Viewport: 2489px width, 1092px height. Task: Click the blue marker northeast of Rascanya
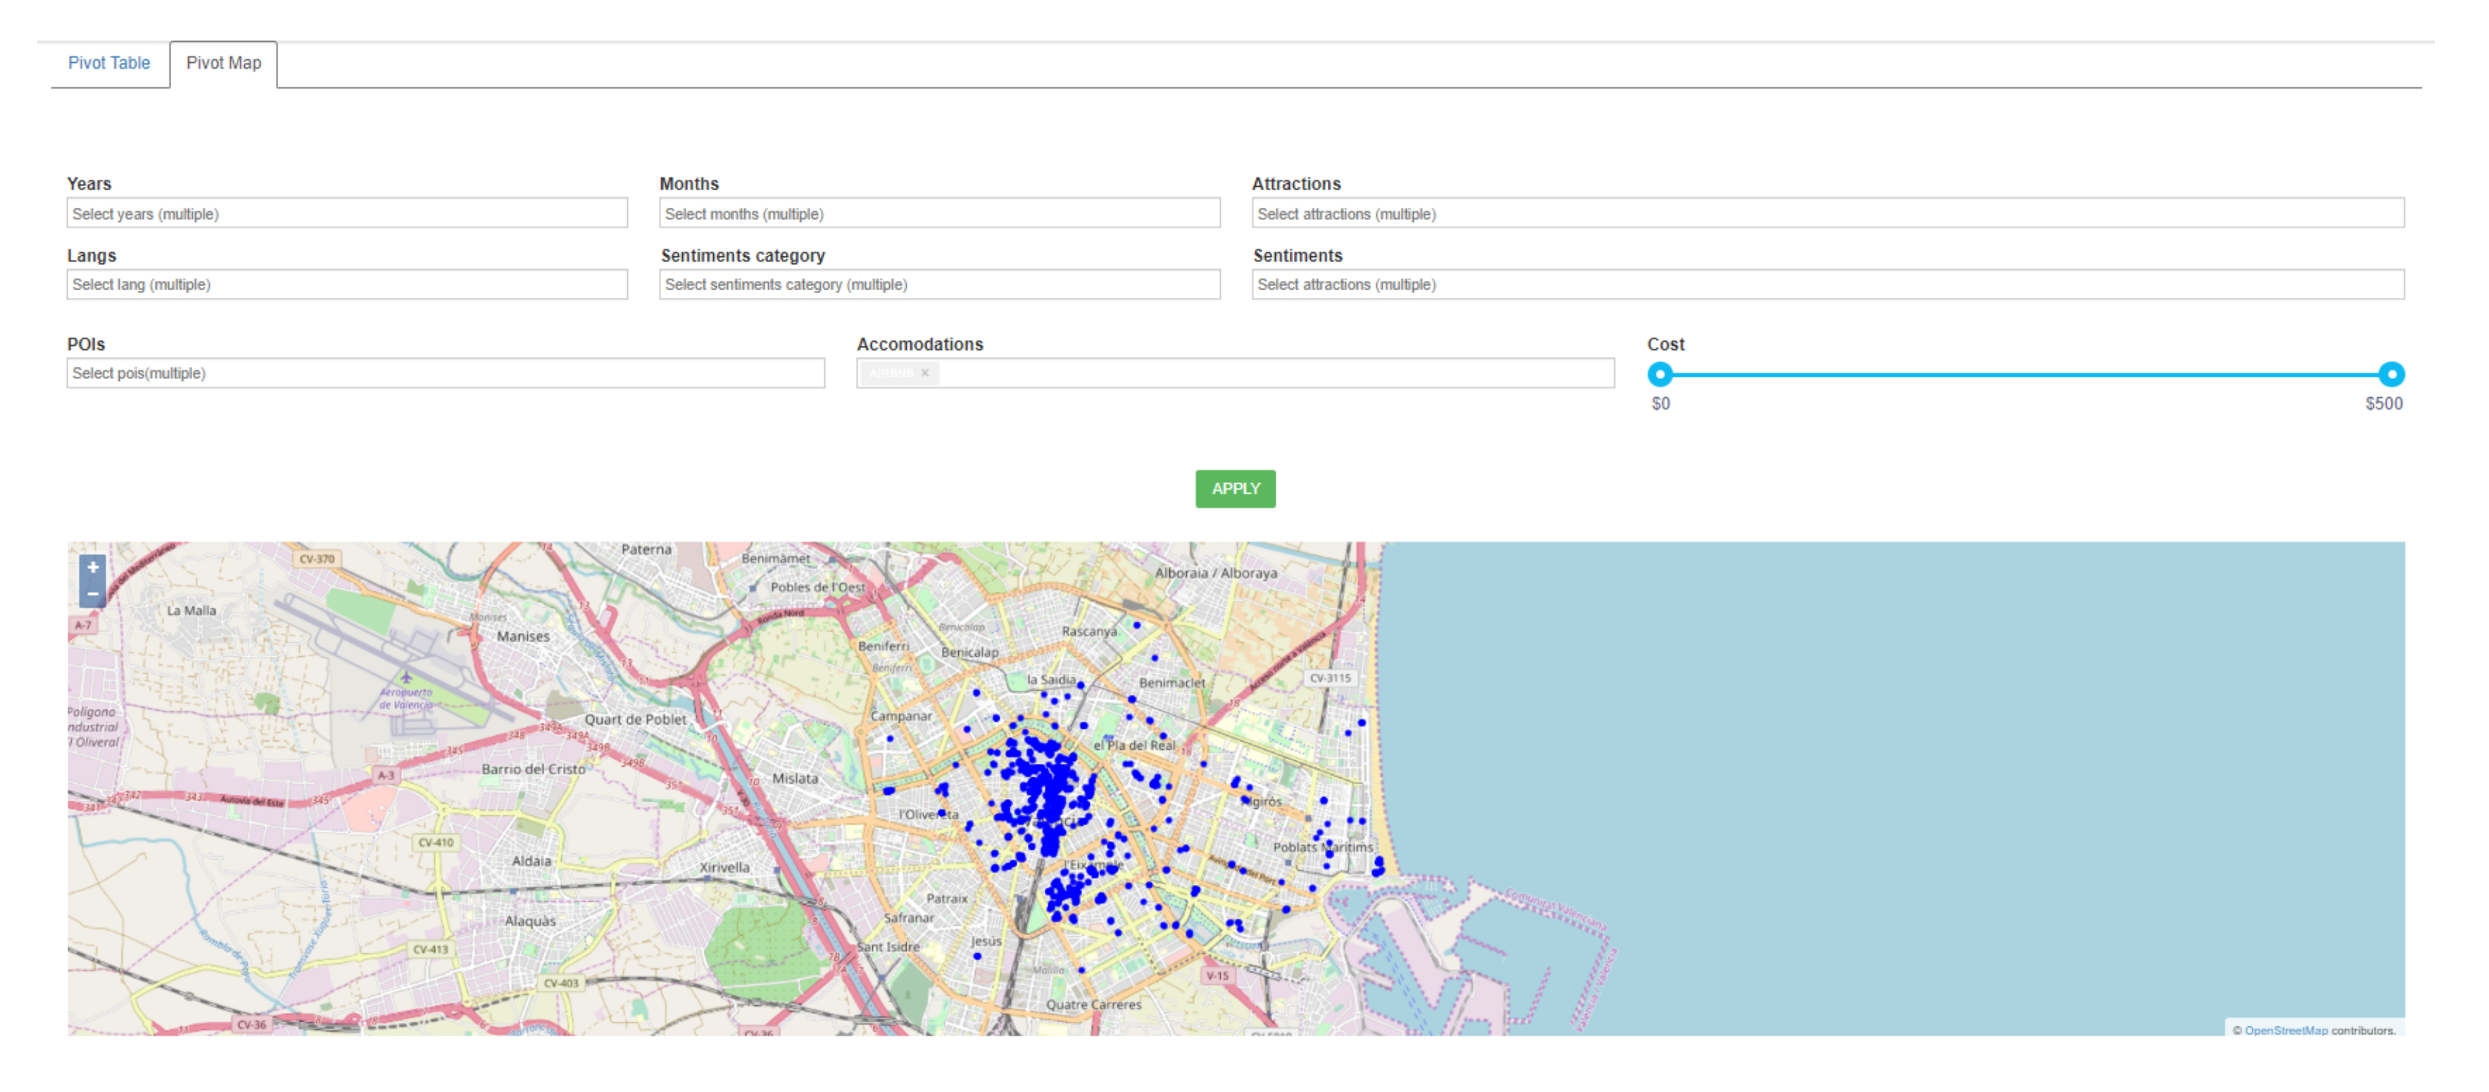point(1138,625)
